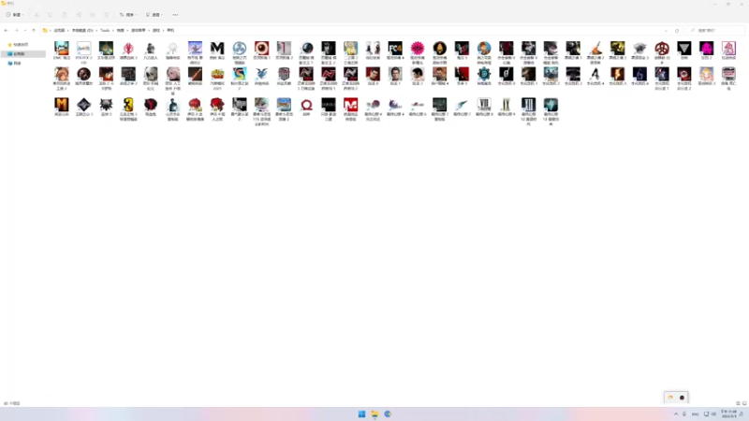749x421 pixels.
Task: Open the Final Fantasy IX shortcut
Action: (x=507, y=105)
